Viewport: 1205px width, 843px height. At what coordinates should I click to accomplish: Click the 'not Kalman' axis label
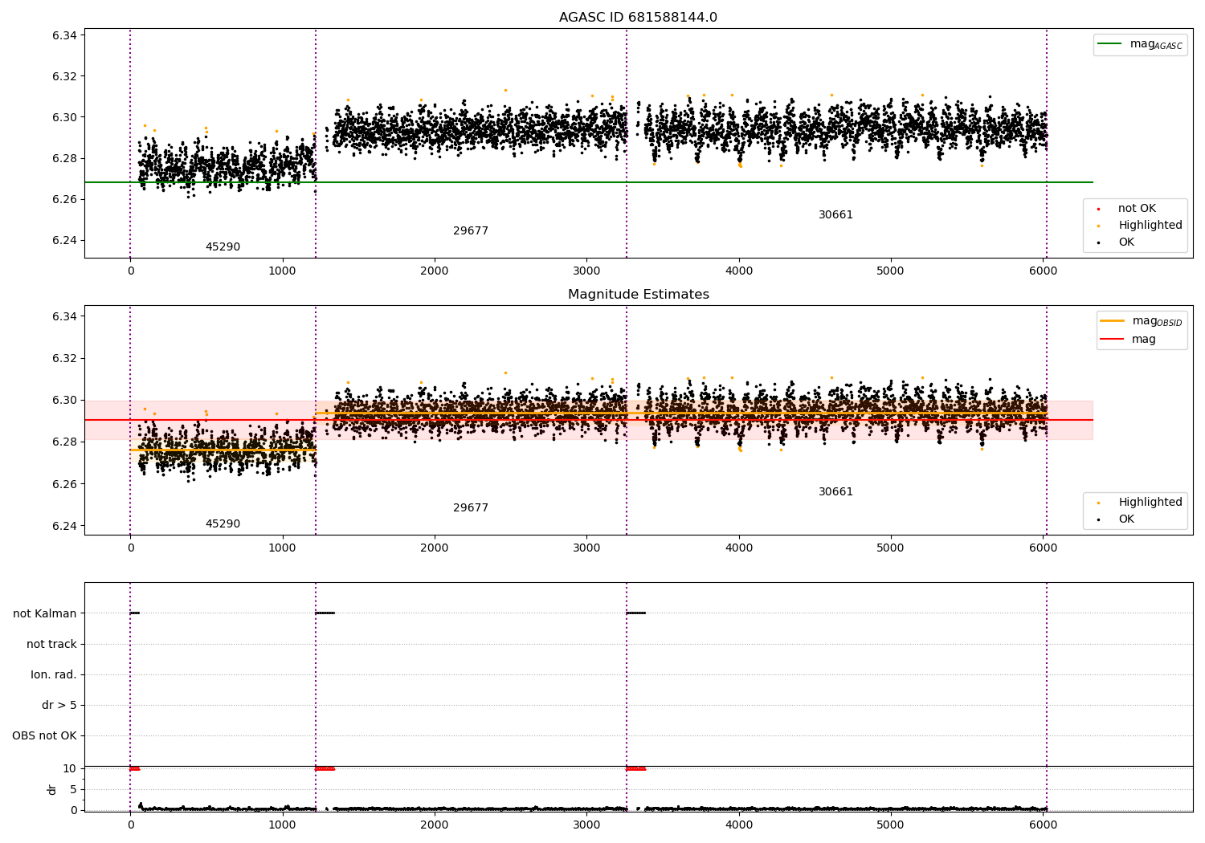point(45,613)
